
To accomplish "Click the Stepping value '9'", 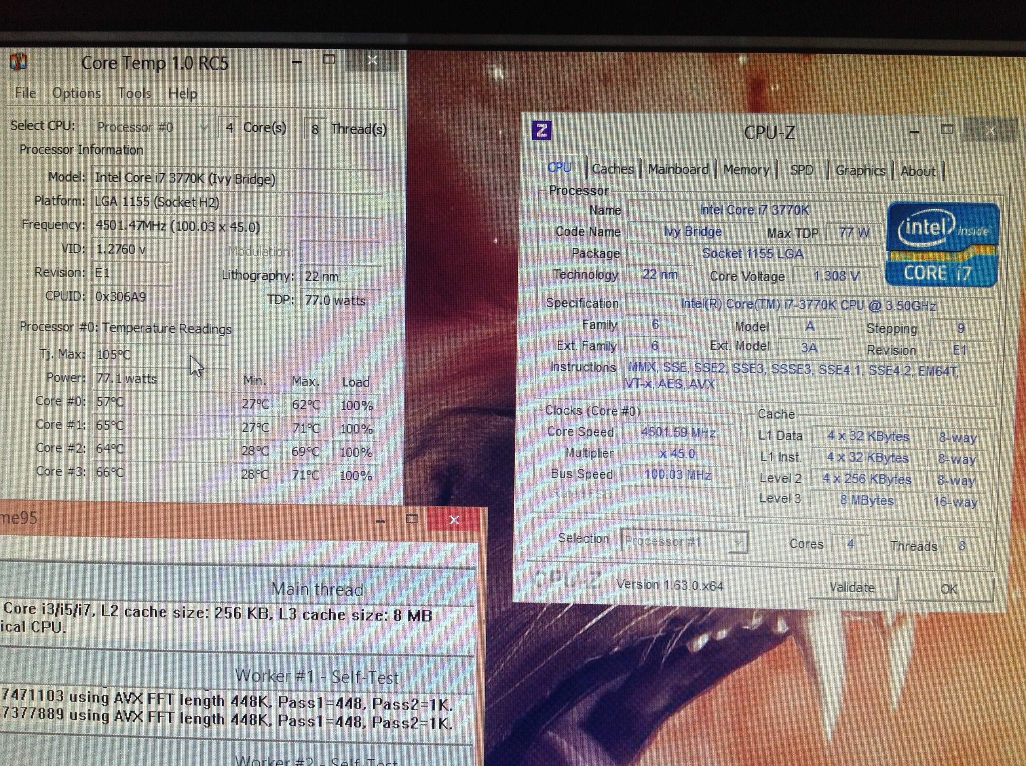I will coord(961,328).
